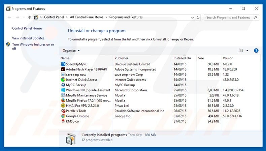The width and height of the screenshot is (266, 151).
Task: Go up one folder level
Action: coord(30,17)
